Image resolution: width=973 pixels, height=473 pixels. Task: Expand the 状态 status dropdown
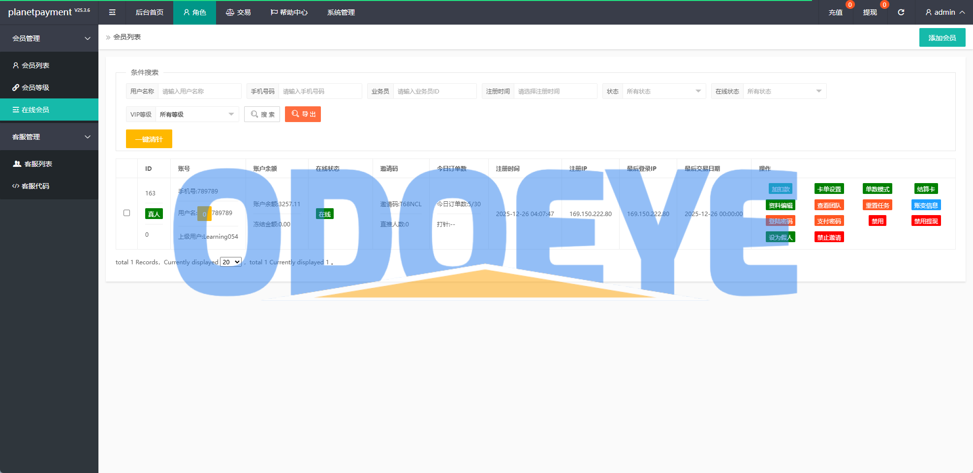coord(663,92)
